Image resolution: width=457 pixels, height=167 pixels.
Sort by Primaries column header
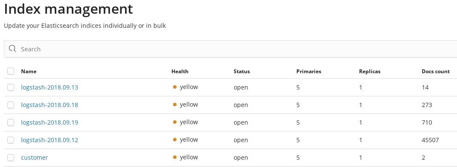pos(309,72)
